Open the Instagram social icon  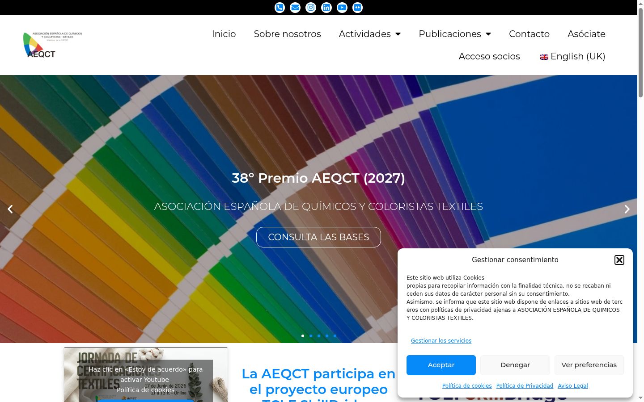[x=311, y=8]
